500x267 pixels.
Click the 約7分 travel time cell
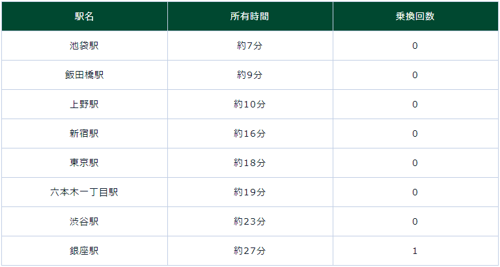click(x=249, y=46)
